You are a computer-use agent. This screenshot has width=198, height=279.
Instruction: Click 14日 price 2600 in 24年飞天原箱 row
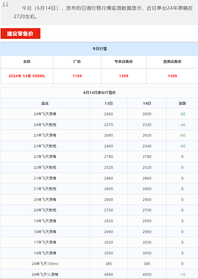point(147,114)
